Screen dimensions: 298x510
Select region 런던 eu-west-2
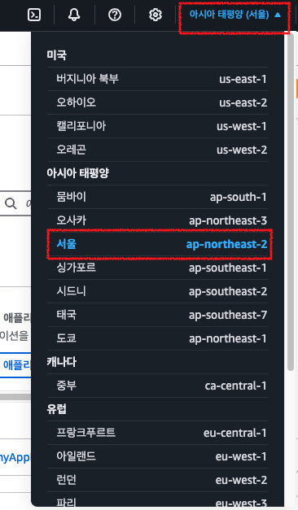157,480
